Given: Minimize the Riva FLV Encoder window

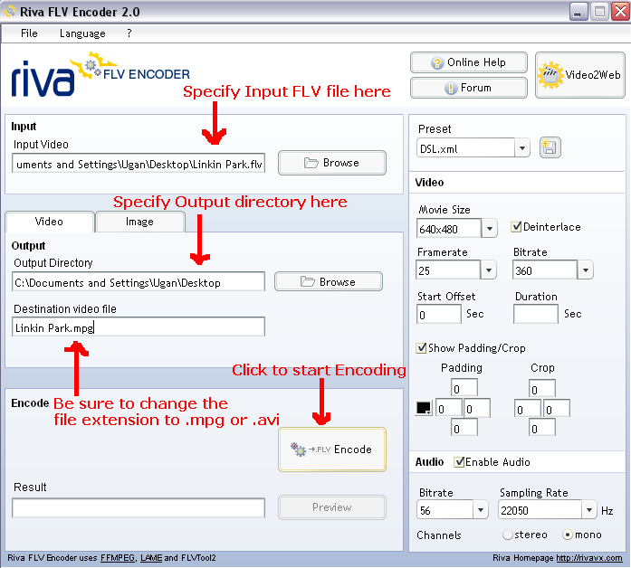Looking at the screenshot, I should point(578,12).
